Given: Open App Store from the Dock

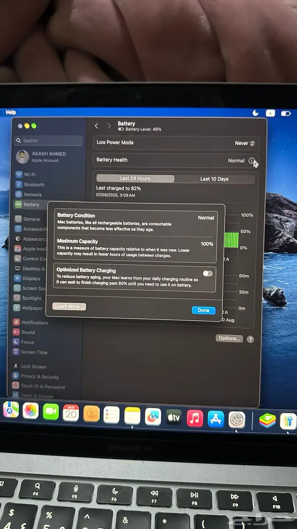Looking at the screenshot, I should (x=216, y=419).
